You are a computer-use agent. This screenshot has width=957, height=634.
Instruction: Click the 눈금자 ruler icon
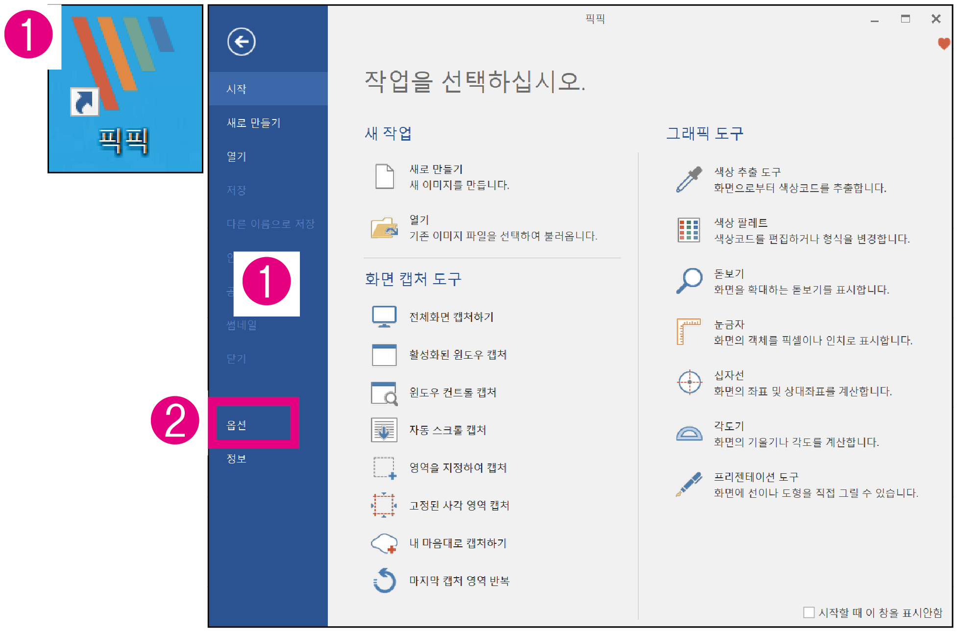click(689, 332)
